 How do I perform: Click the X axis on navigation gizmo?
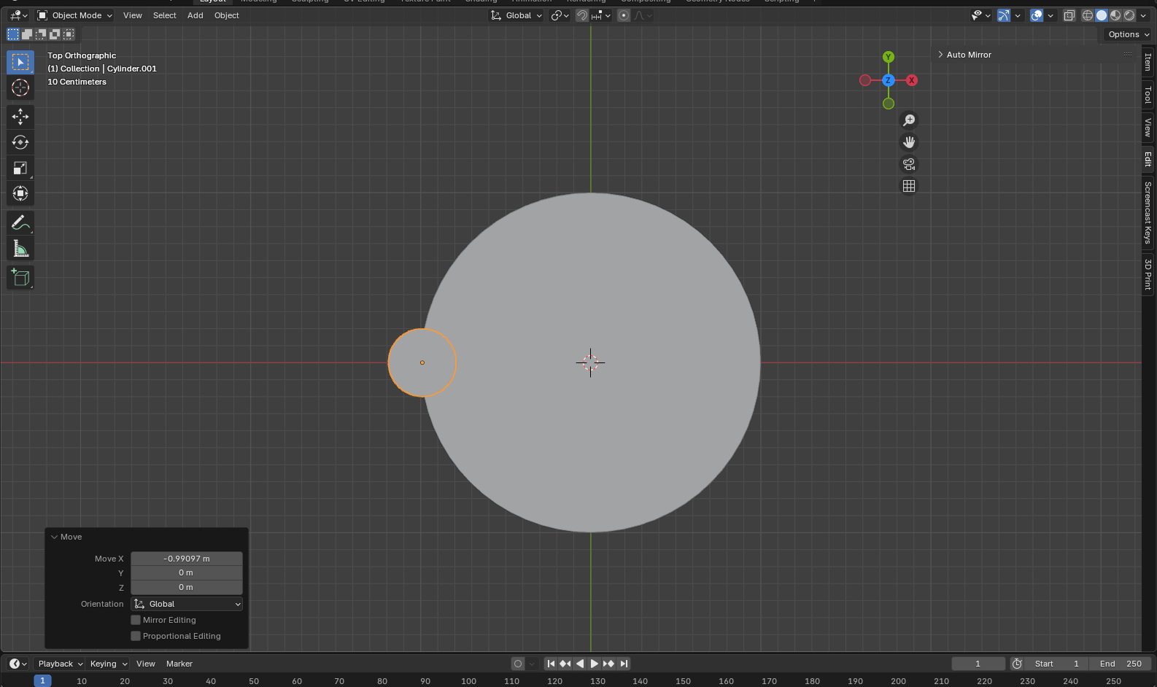[x=912, y=80]
